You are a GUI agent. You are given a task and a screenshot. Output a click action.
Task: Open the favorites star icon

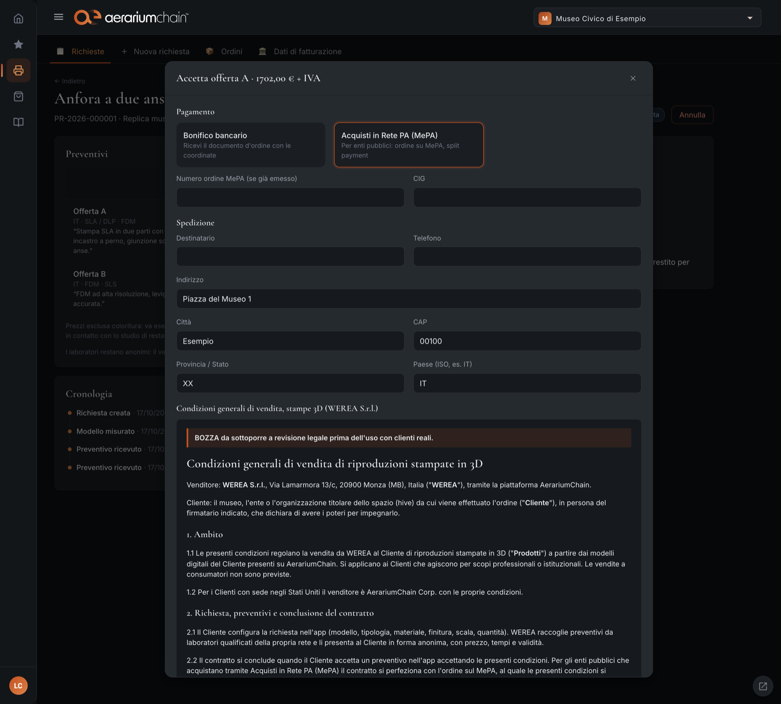pos(18,44)
